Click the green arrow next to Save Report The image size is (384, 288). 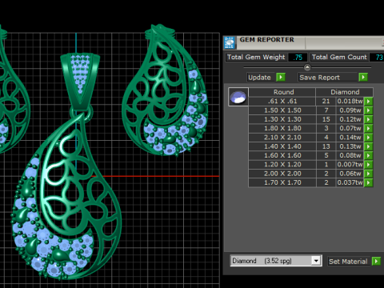coord(363,78)
